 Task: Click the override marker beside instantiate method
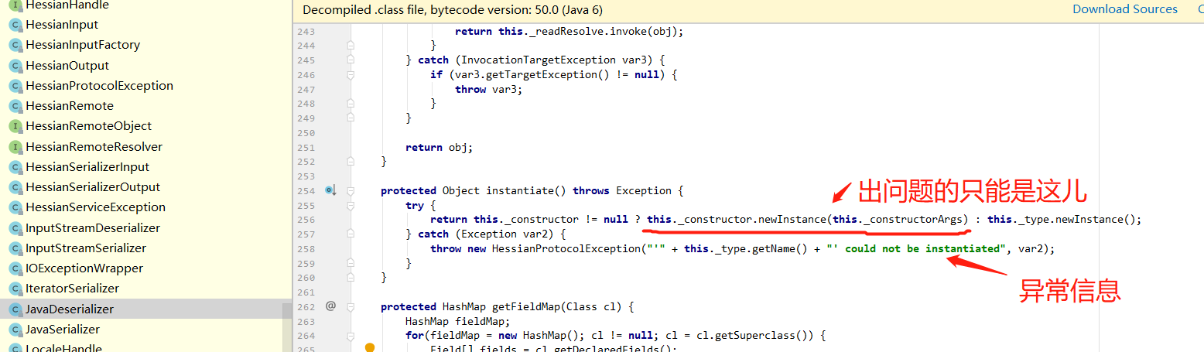click(330, 190)
